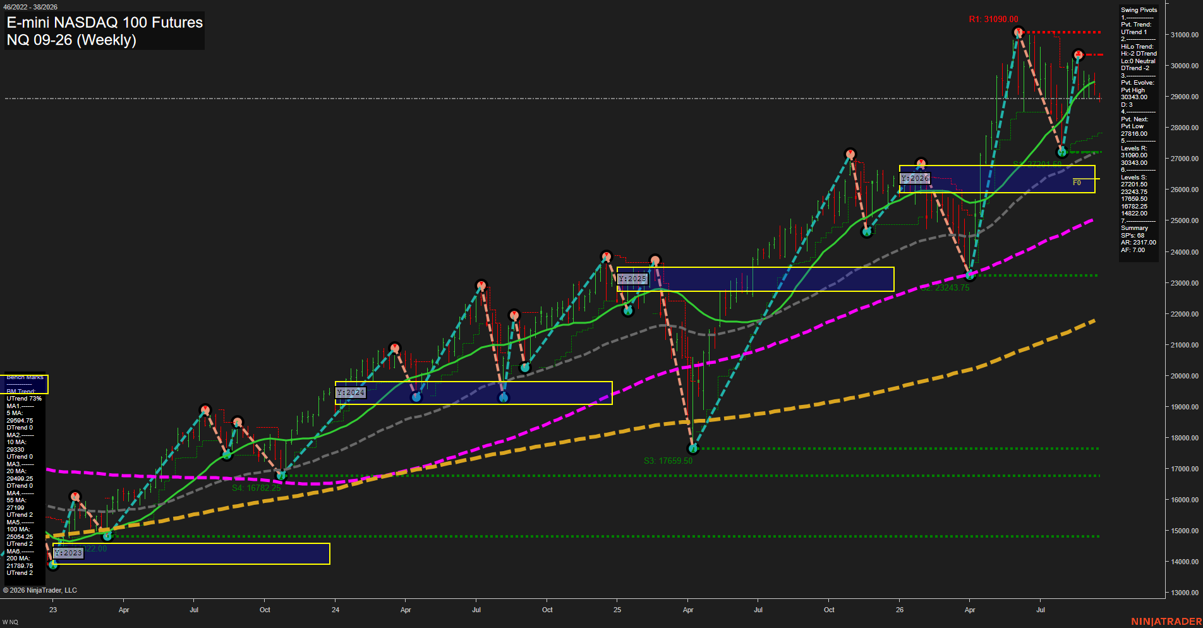This screenshot has width=1203, height=628.
Task: Click the Y:2025 yearly zone label
Action: click(632, 279)
